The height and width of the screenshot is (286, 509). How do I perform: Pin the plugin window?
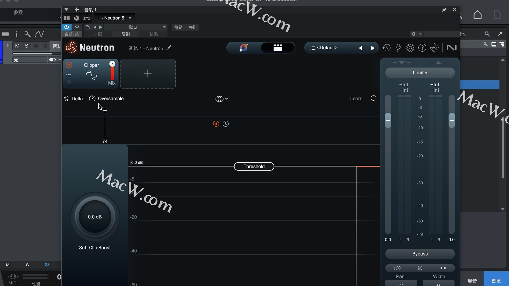click(x=444, y=10)
